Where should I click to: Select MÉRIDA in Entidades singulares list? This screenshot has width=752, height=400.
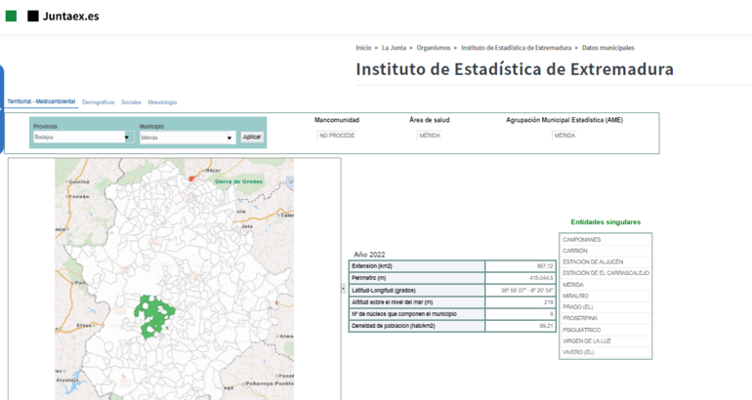coord(606,285)
